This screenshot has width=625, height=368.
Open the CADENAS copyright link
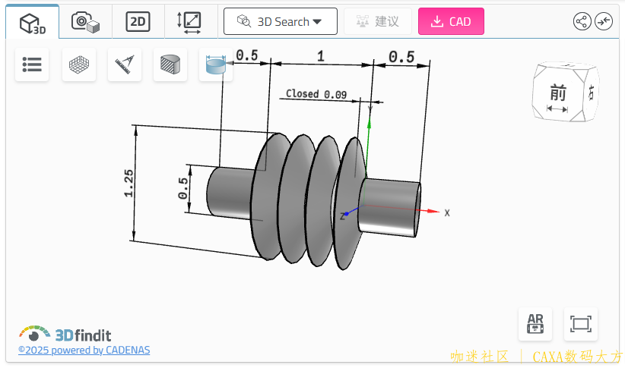[84, 350]
